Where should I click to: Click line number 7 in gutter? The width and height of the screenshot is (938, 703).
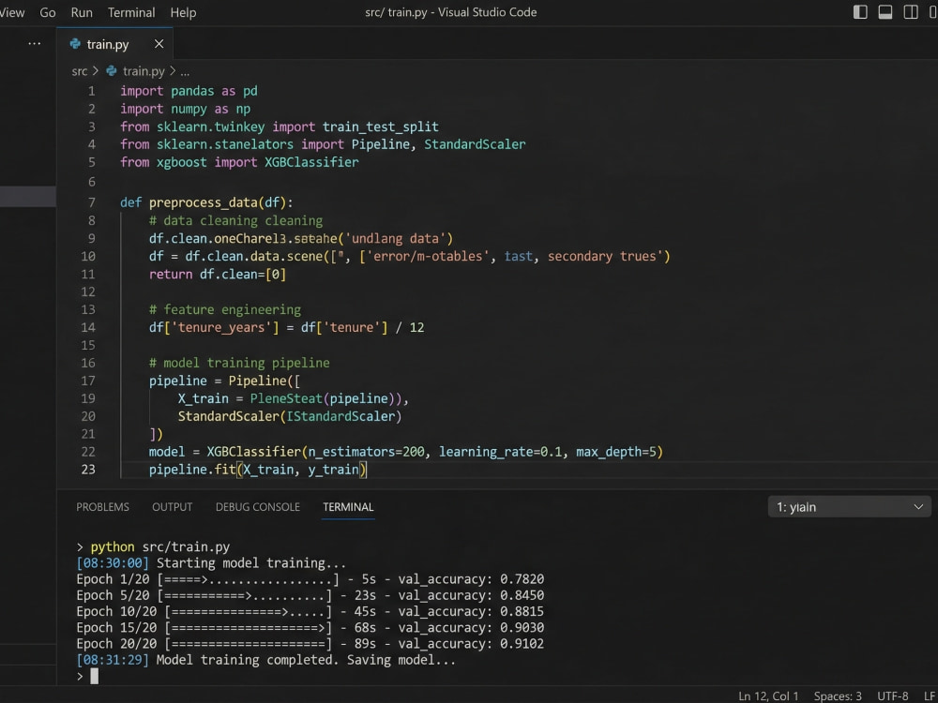click(92, 202)
